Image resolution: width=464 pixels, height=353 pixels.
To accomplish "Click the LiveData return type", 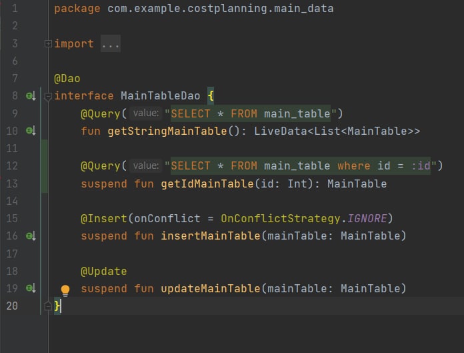I will pyautogui.click(x=280, y=131).
